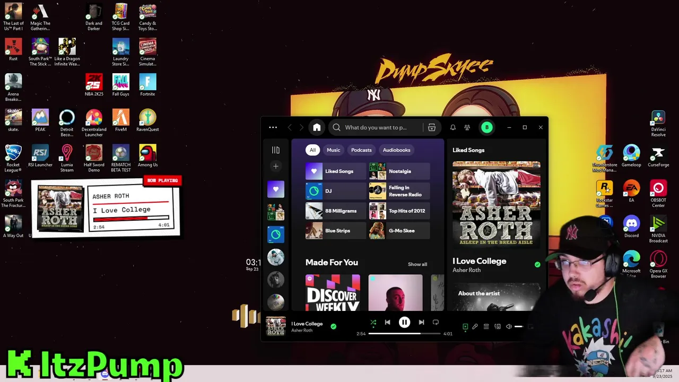Open the DaVinci Resolve desktop icon
This screenshot has height=382, width=679.
[658, 124]
